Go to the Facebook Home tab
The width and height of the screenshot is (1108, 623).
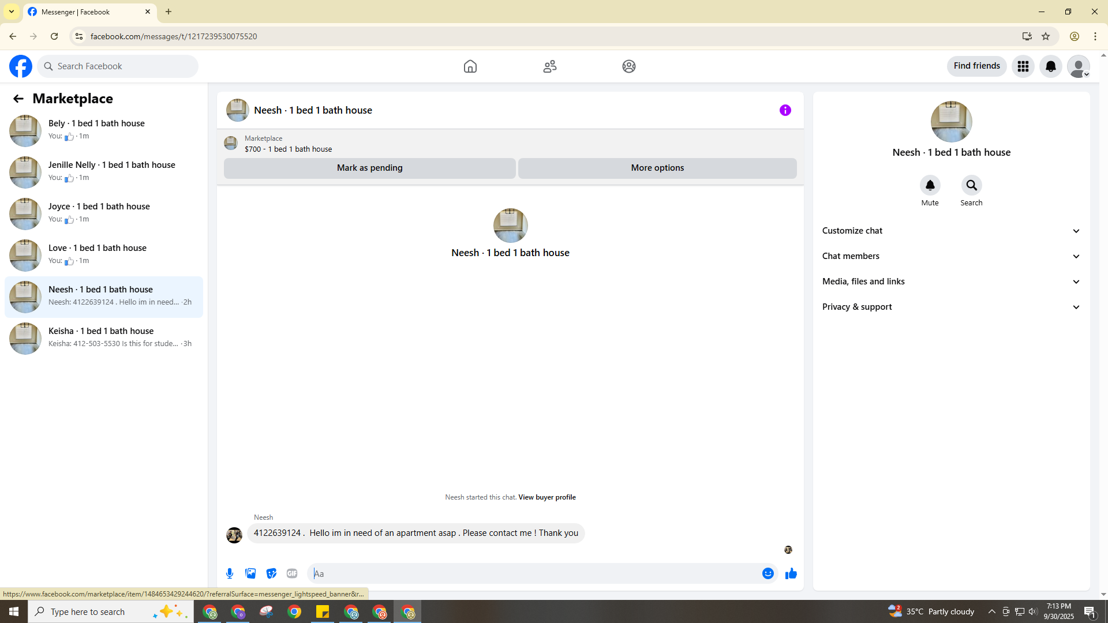pyautogui.click(x=470, y=66)
